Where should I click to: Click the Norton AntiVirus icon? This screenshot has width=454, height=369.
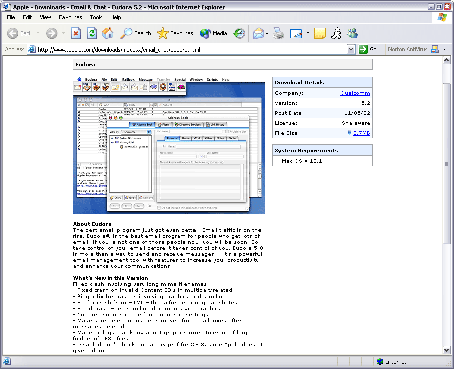coord(435,49)
